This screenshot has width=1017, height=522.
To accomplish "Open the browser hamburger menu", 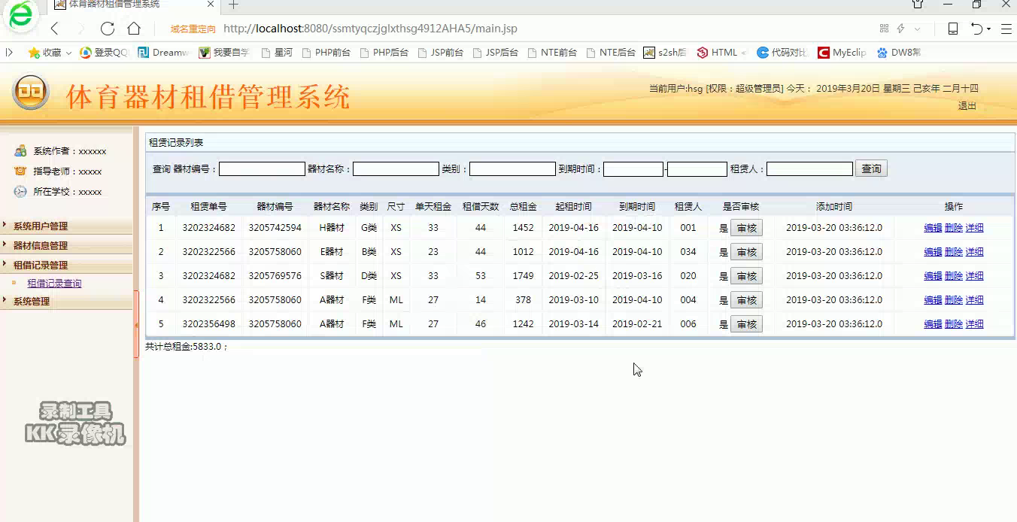I will click(x=1006, y=29).
